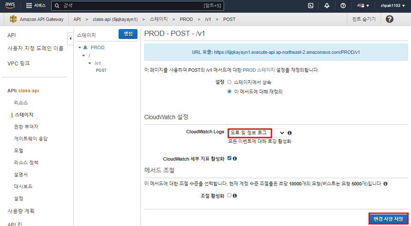Collapse the root '/' resource node

coord(84,56)
